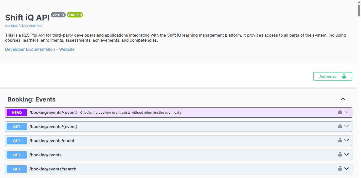Click the Shift iQ API title
Viewport: 361px width, 178px height.
coord(27,18)
